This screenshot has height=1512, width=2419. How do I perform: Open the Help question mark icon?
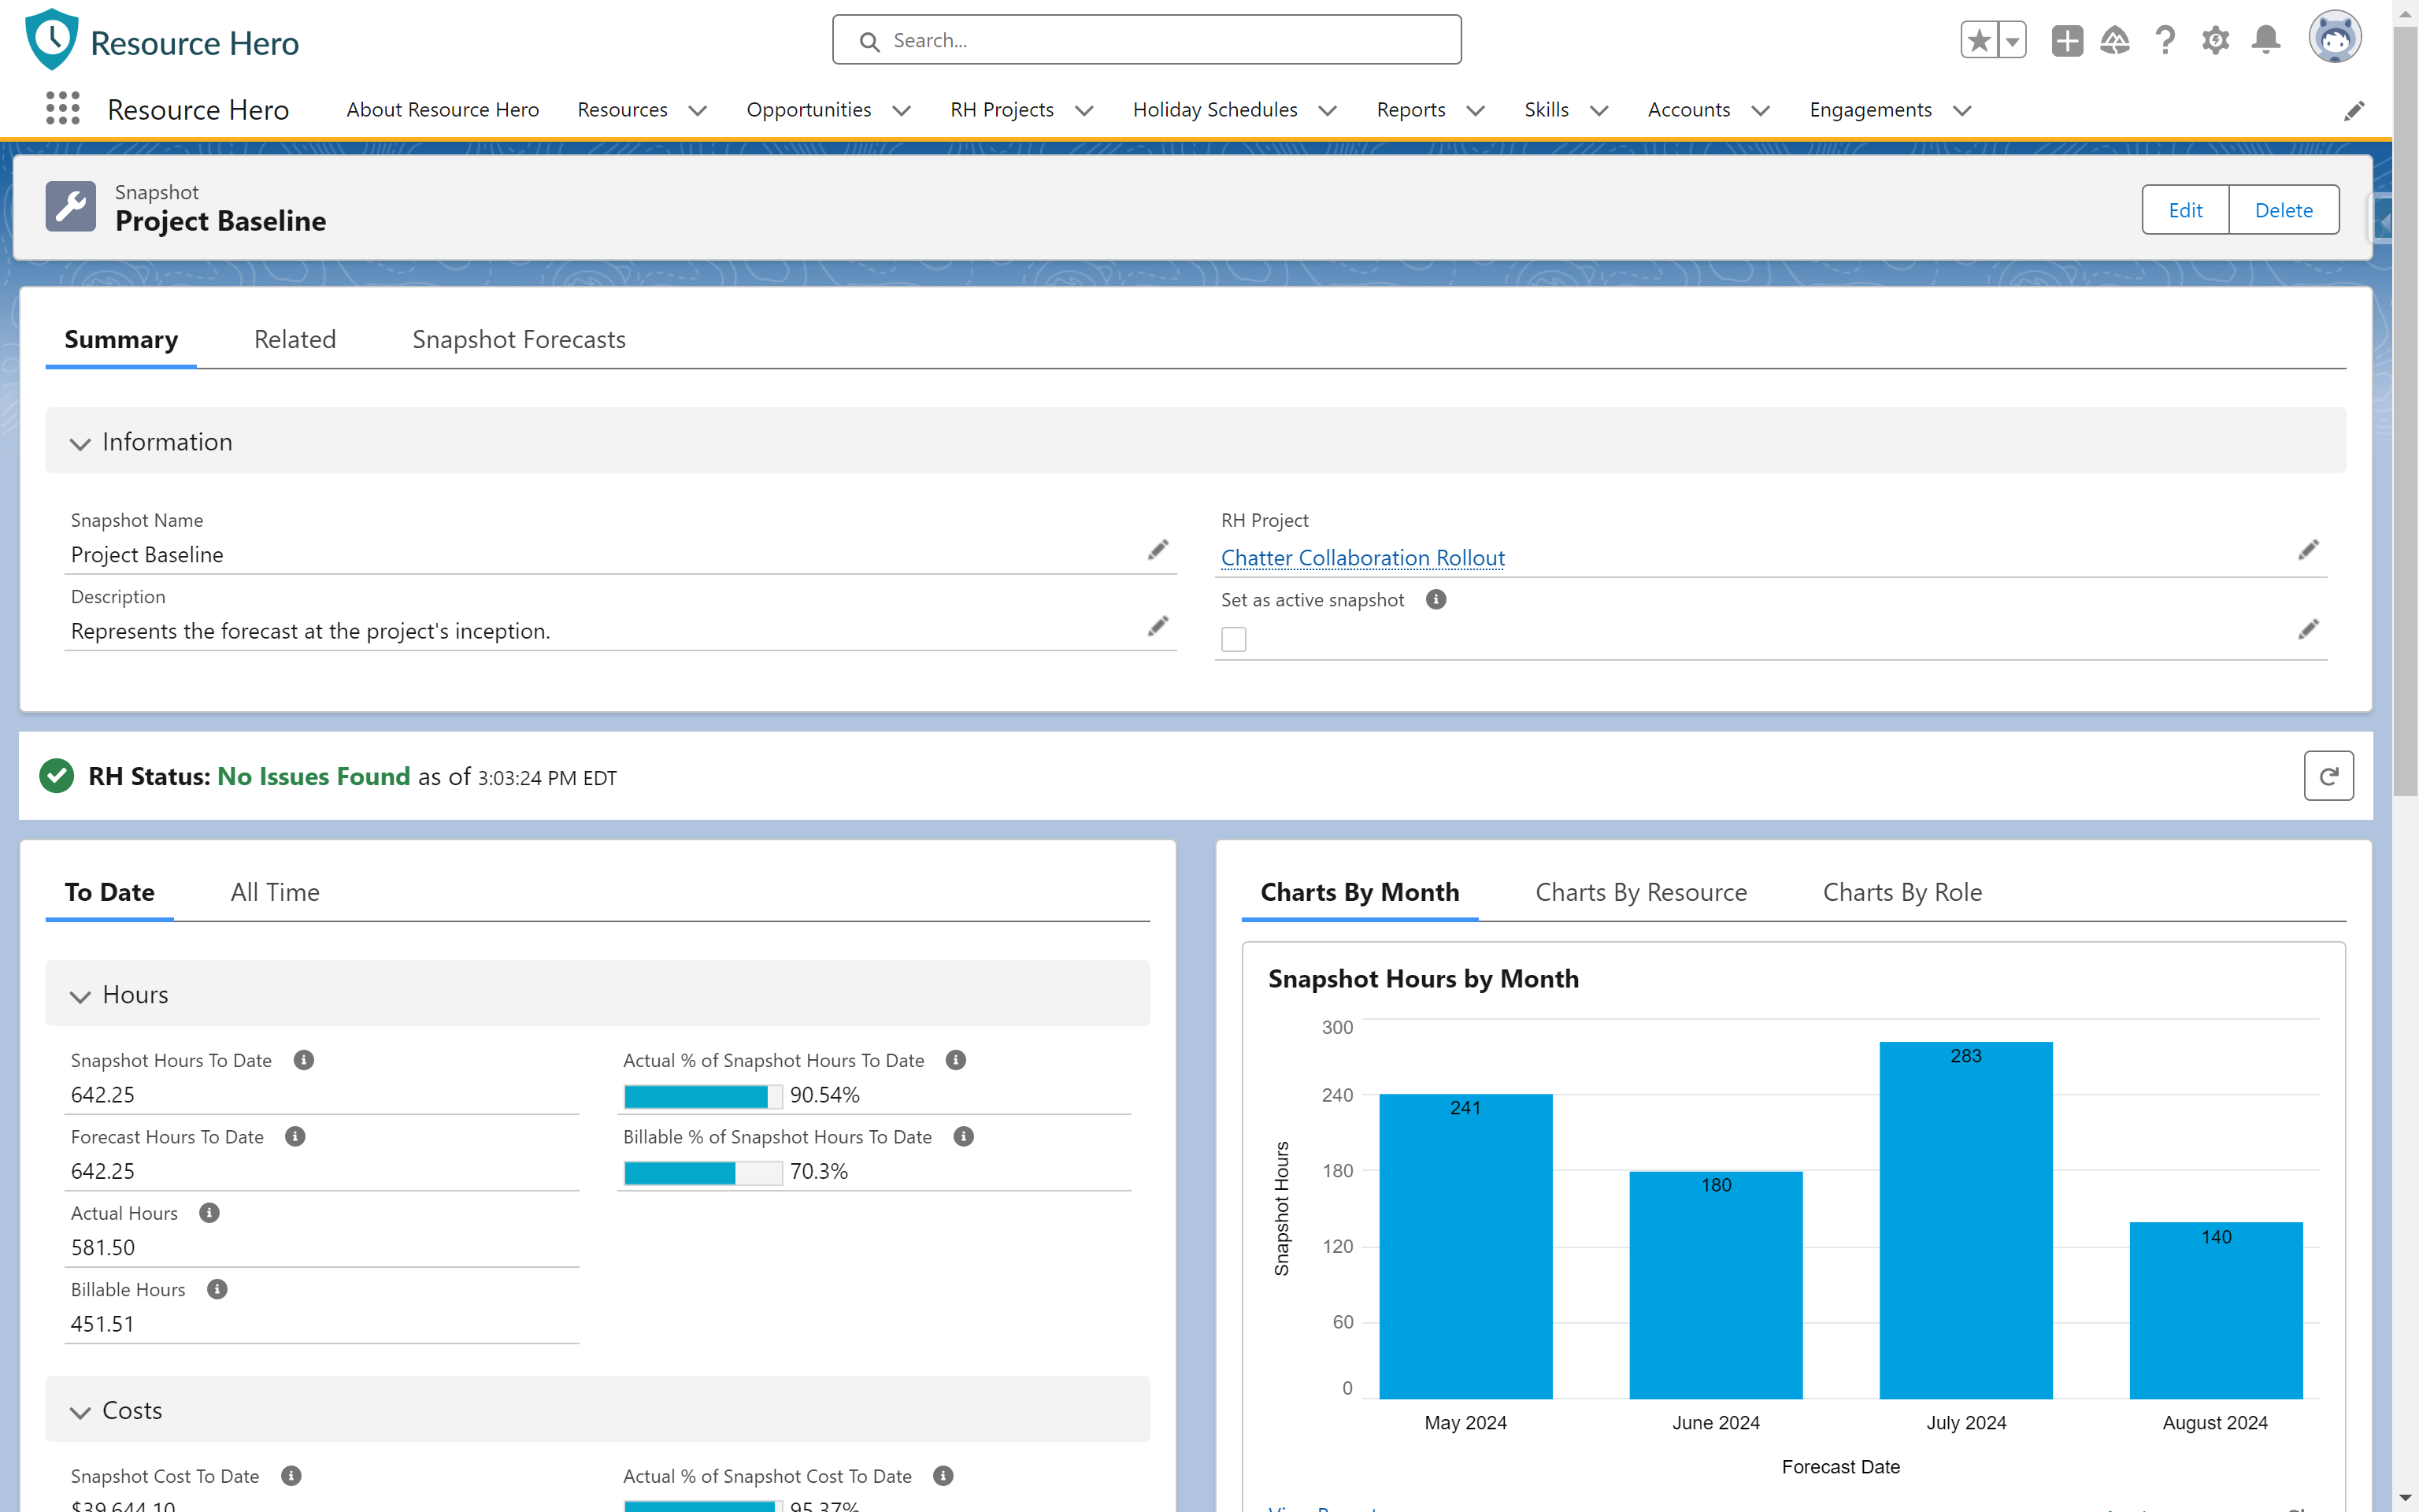(x=2165, y=40)
